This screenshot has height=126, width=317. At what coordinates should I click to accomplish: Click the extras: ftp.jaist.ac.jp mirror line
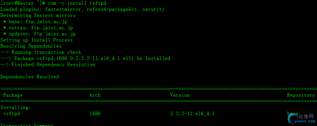(38, 28)
